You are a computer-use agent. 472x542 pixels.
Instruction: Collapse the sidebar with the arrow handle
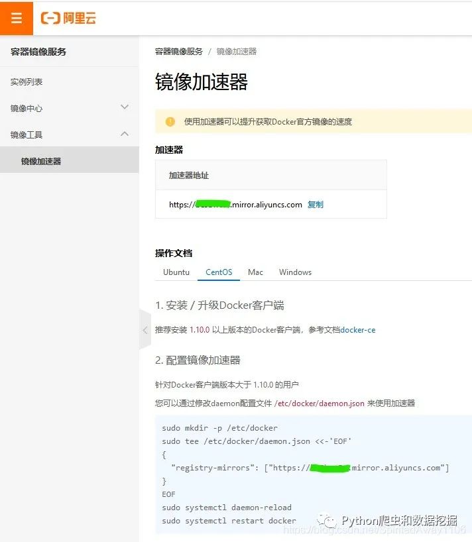point(145,330)
